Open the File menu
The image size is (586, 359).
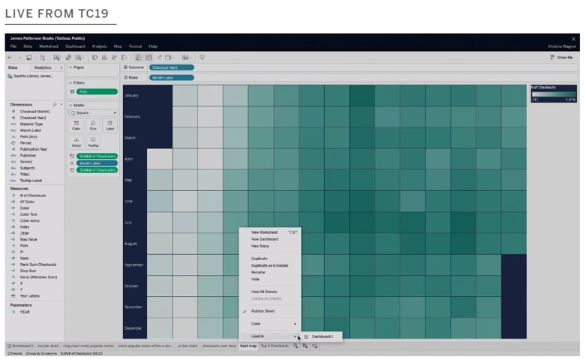14,46
